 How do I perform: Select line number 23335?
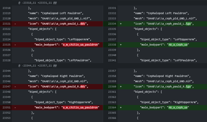112,29
